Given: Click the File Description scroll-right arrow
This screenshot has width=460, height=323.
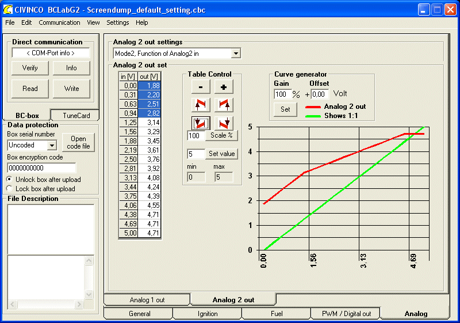Looking at the screenshot, I should (79, 304).
